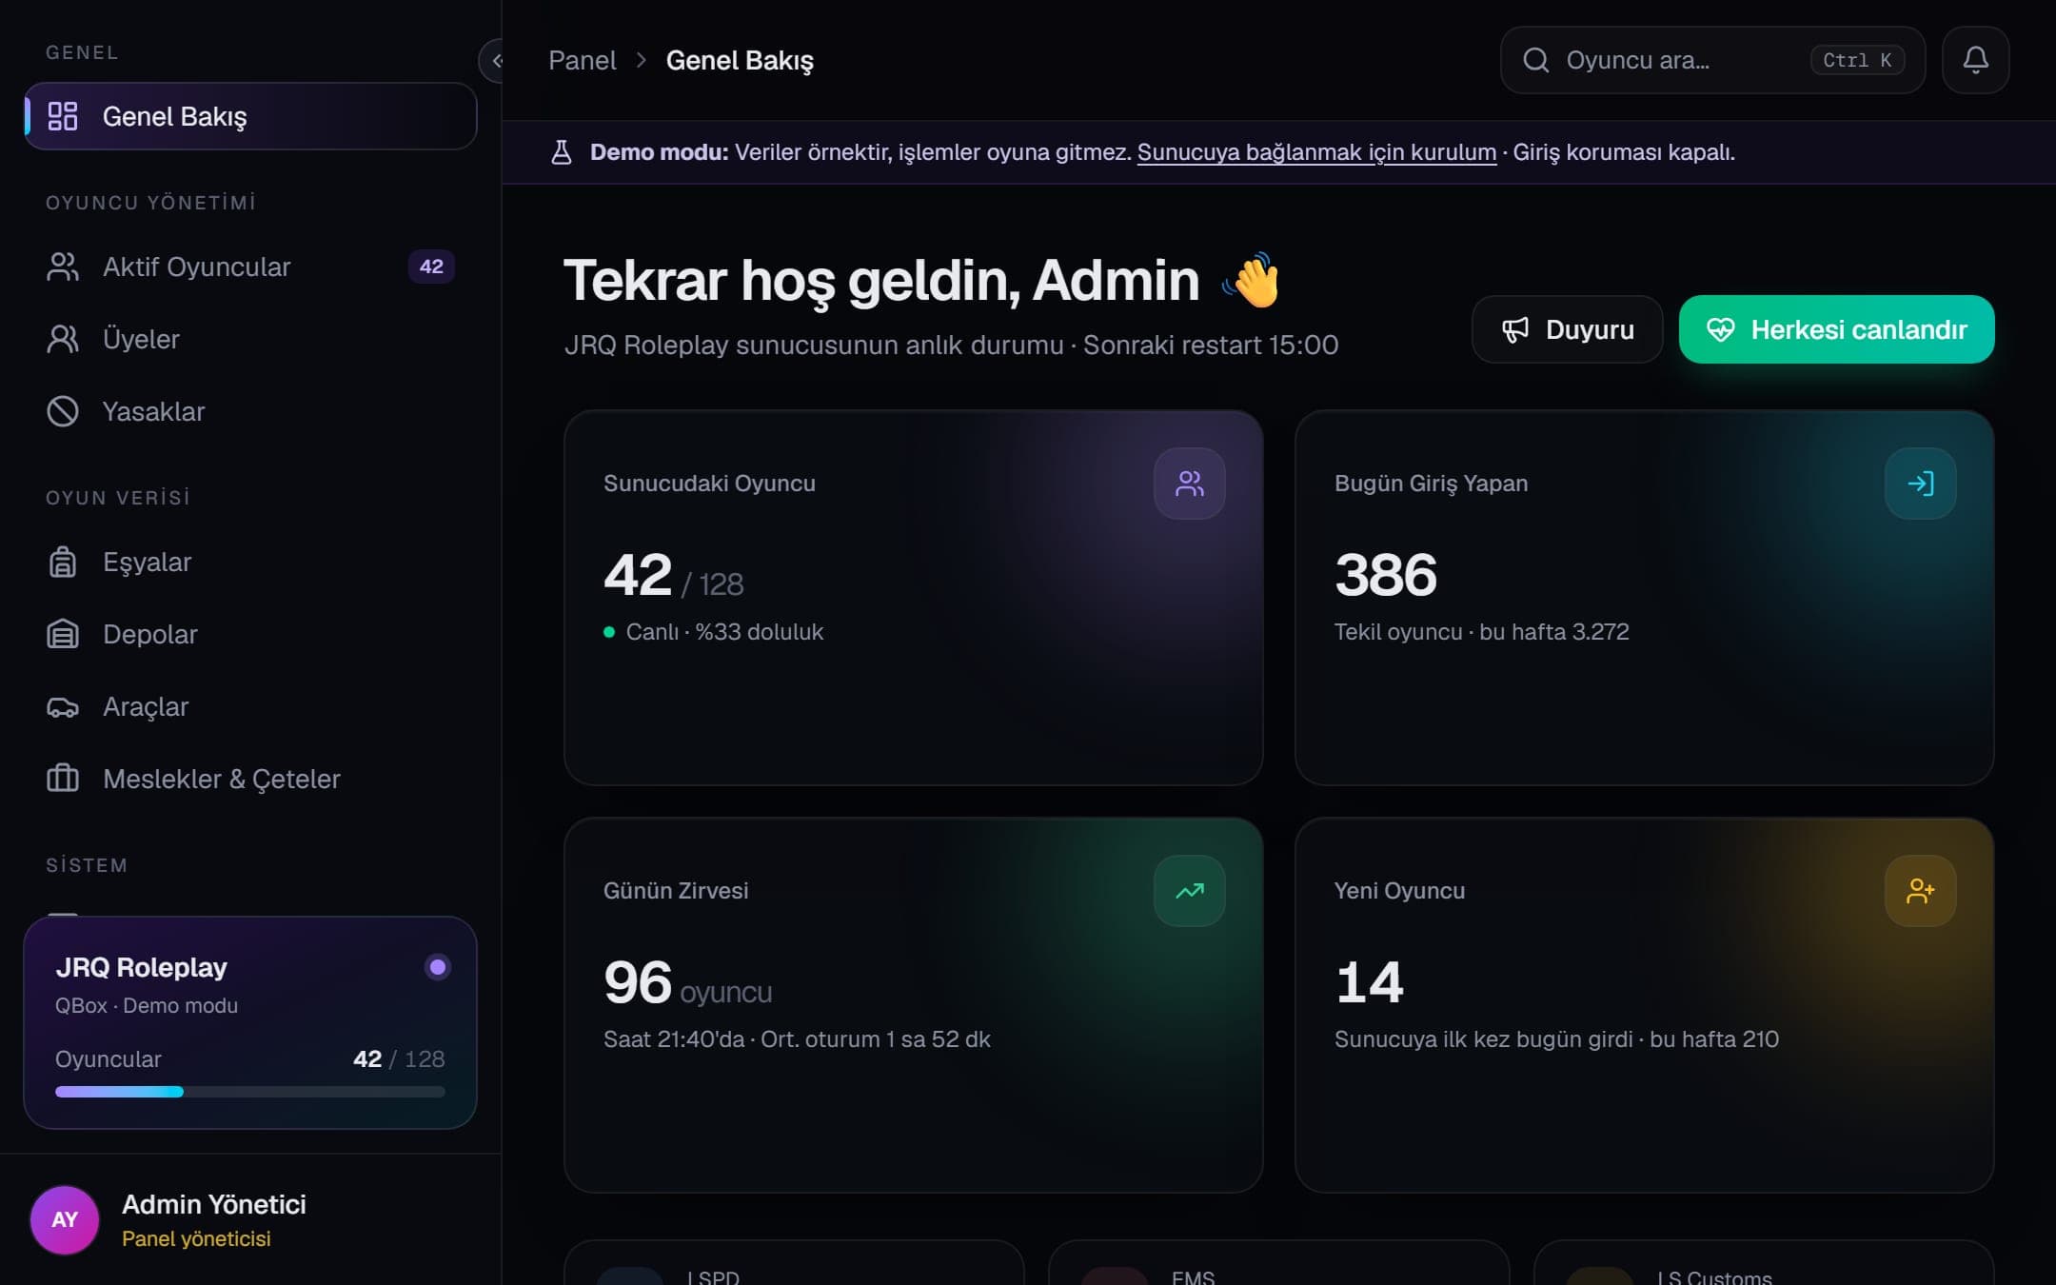Click the heart icon in Herkesi canlandır

coord(1720,329)
